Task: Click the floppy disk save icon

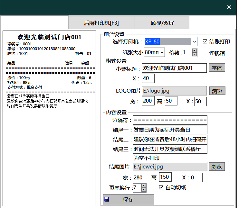Action: click(x=107, y=199)
